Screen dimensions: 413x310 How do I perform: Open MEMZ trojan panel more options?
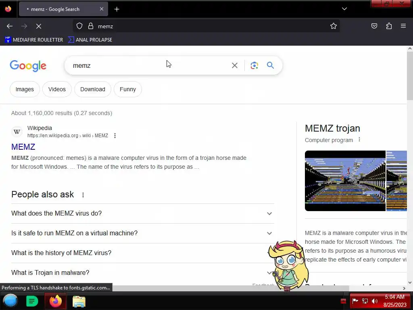click(x=359, y=140)
